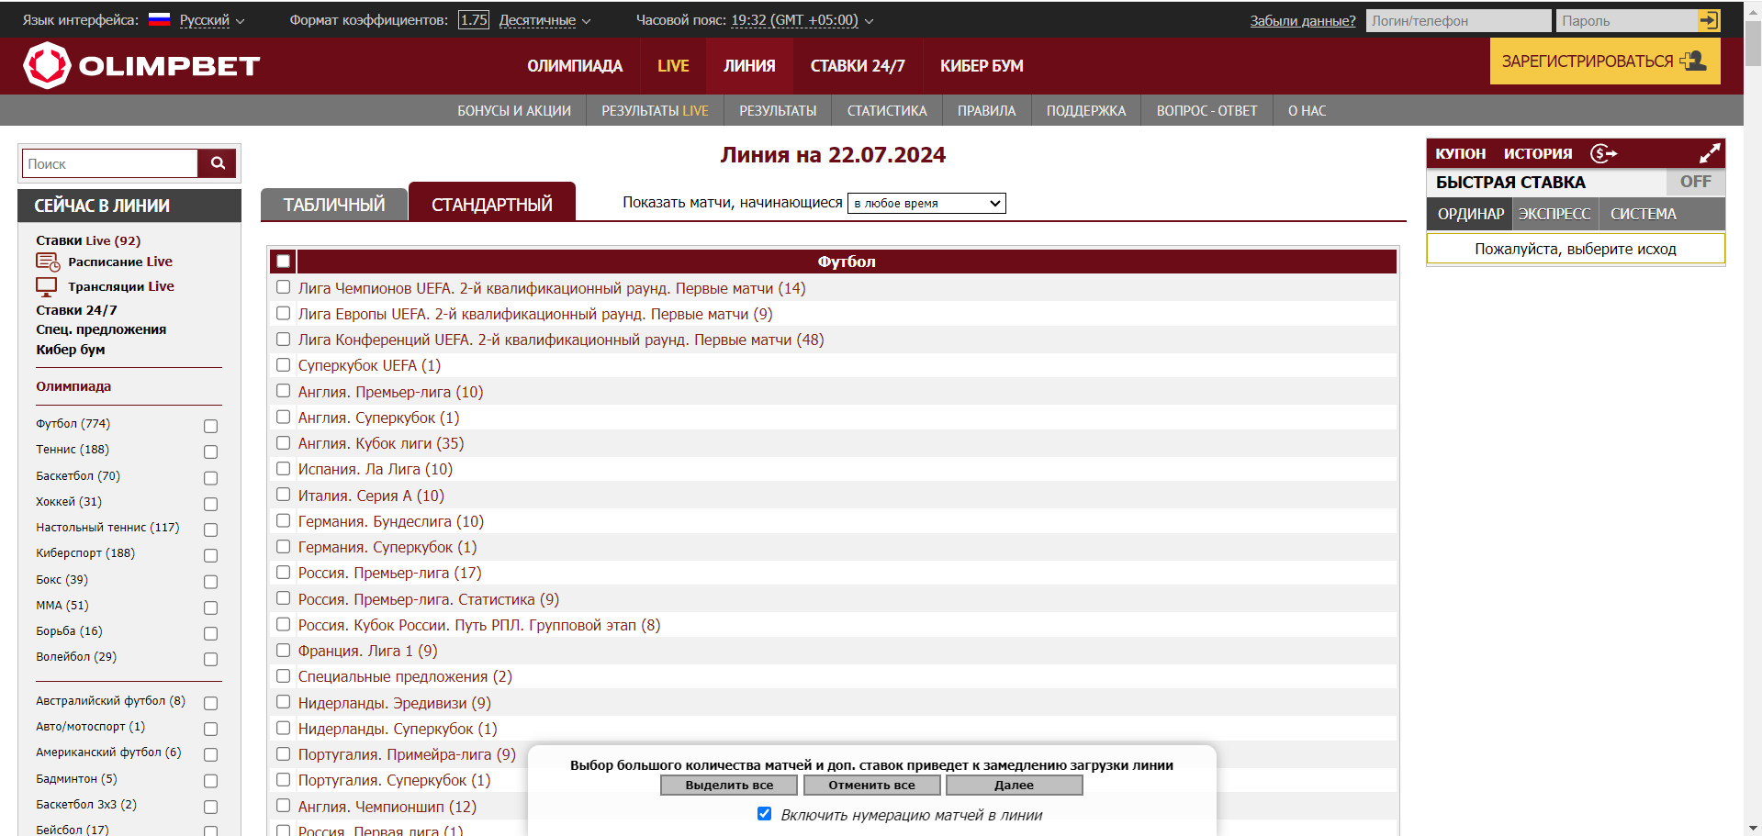
Task: Open the ИСТОРИЯ coupon tab
Action: pyautogui.click(x=1538, y=153)
